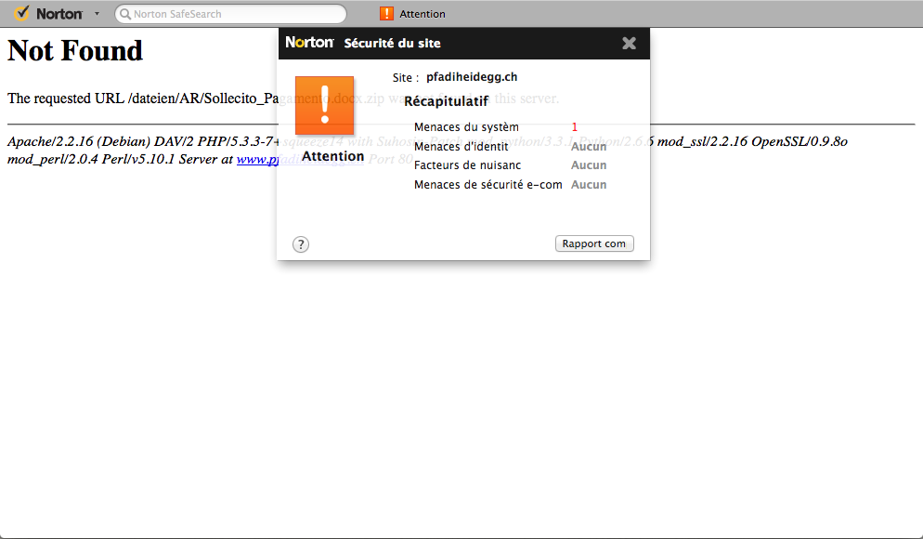This screenshot has width=923, height=539.
Task: Click the Not Found page heading
Action: (75, 51)
